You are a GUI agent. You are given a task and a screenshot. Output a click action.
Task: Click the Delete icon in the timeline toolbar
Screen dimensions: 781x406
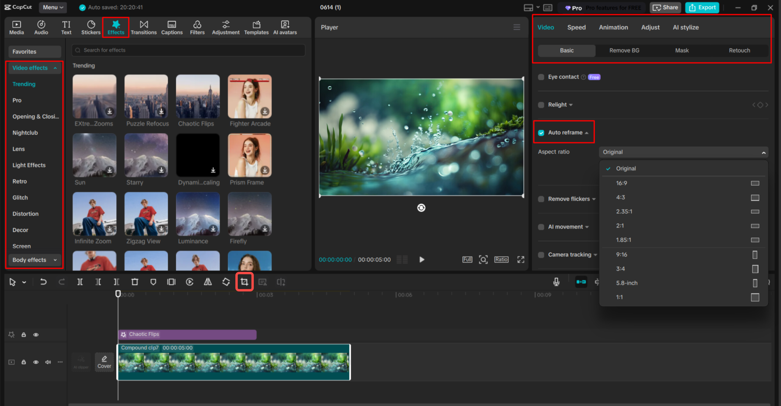(x=135, y=282)
